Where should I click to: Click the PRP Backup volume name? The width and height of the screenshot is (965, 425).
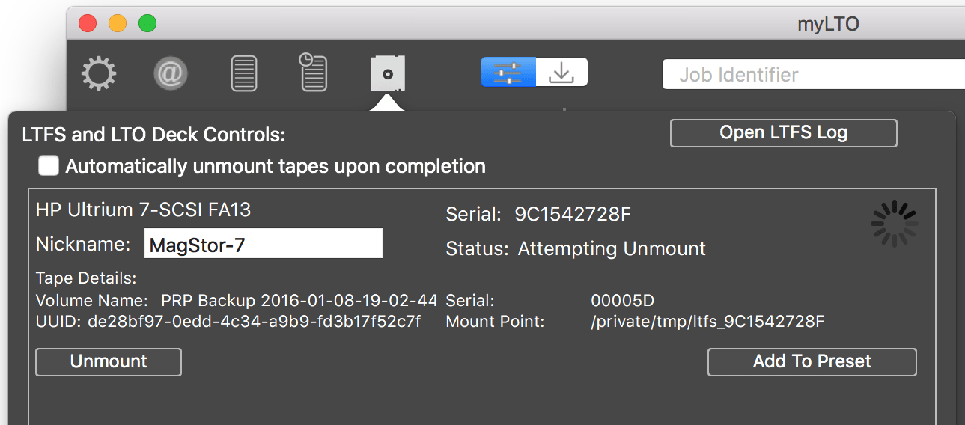pyautogui.click(x=299, y=301)
